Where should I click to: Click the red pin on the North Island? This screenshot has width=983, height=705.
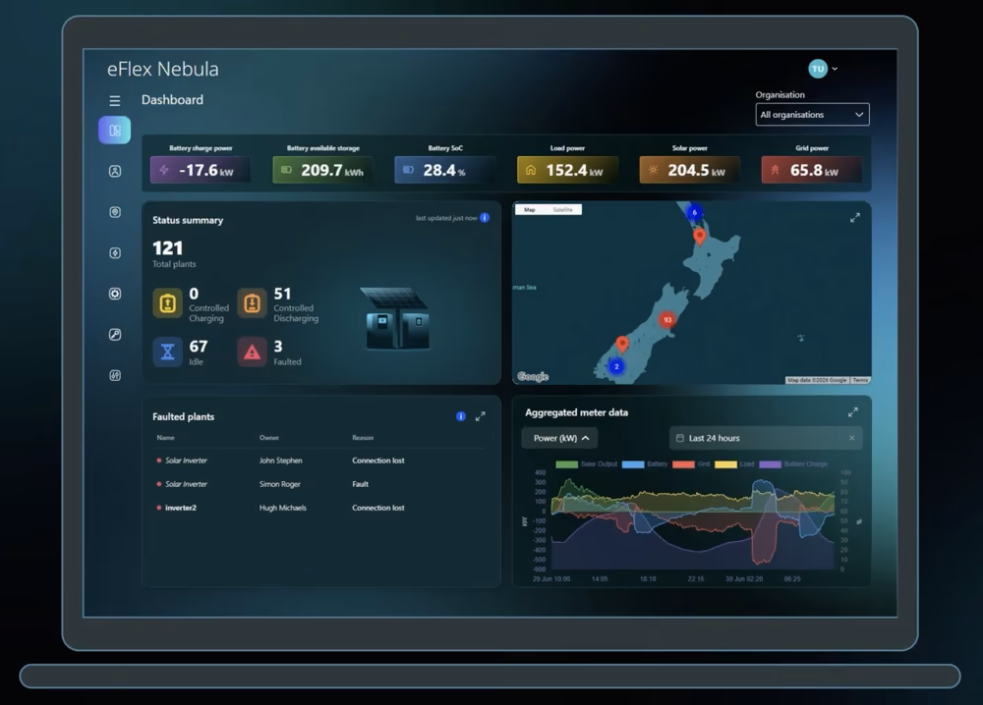(700, 236)
